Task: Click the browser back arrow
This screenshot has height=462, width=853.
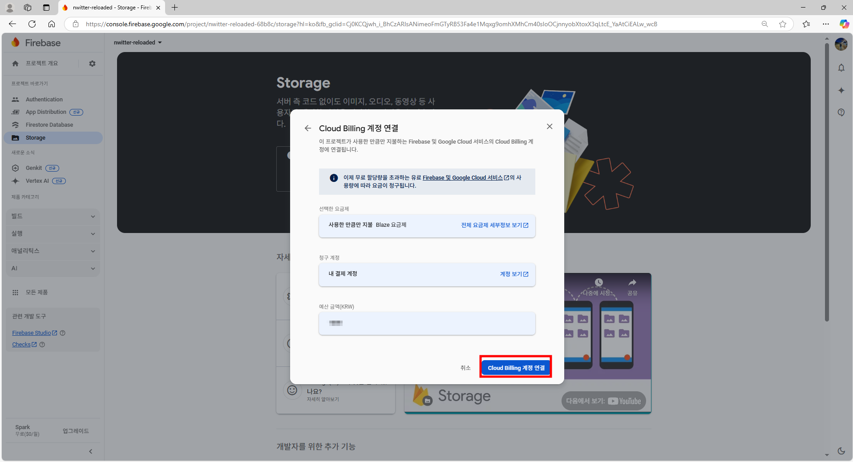Action: pyautogui.click(x=12, y=24)
